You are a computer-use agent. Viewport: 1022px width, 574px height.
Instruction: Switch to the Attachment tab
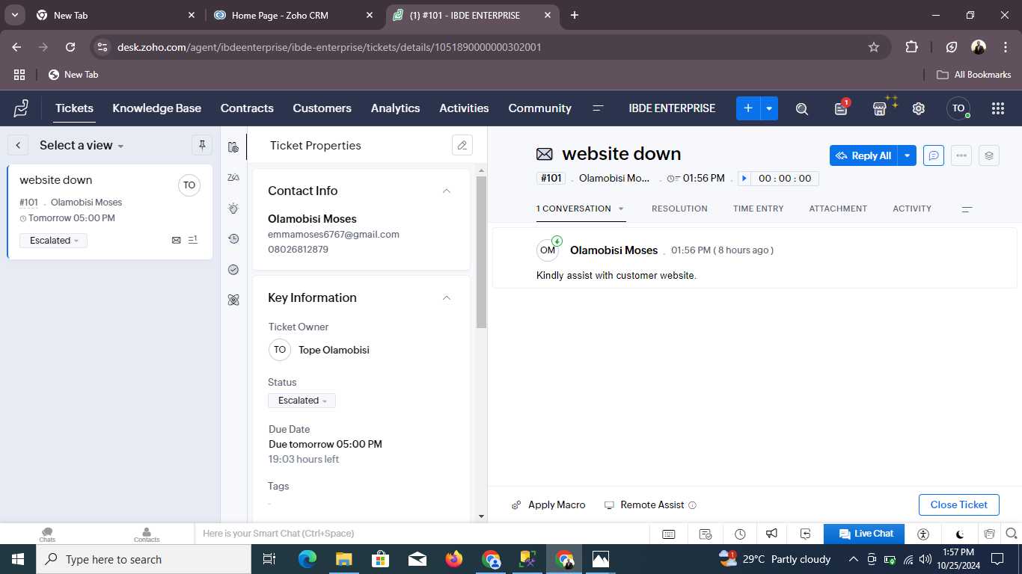tap(838, 209)
